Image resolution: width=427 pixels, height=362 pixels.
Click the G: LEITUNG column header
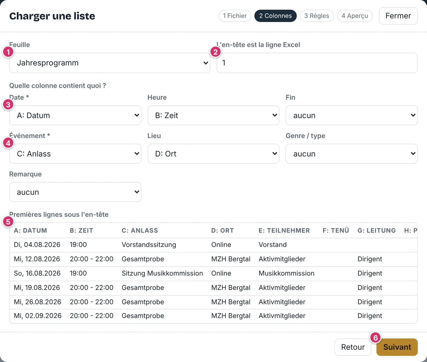pyautogui.click(x=376, y=230)
